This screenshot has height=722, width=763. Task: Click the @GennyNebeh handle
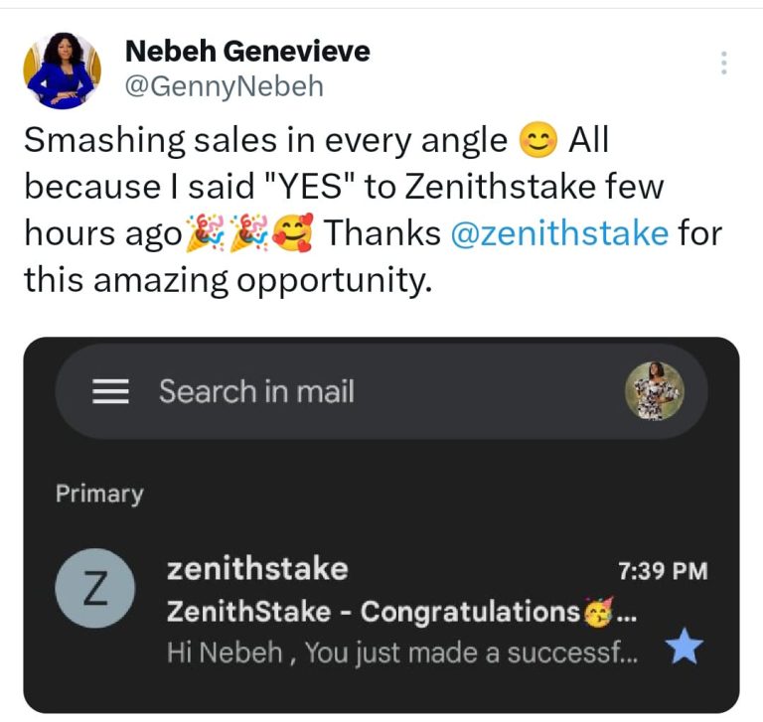[x=225, y=86]
